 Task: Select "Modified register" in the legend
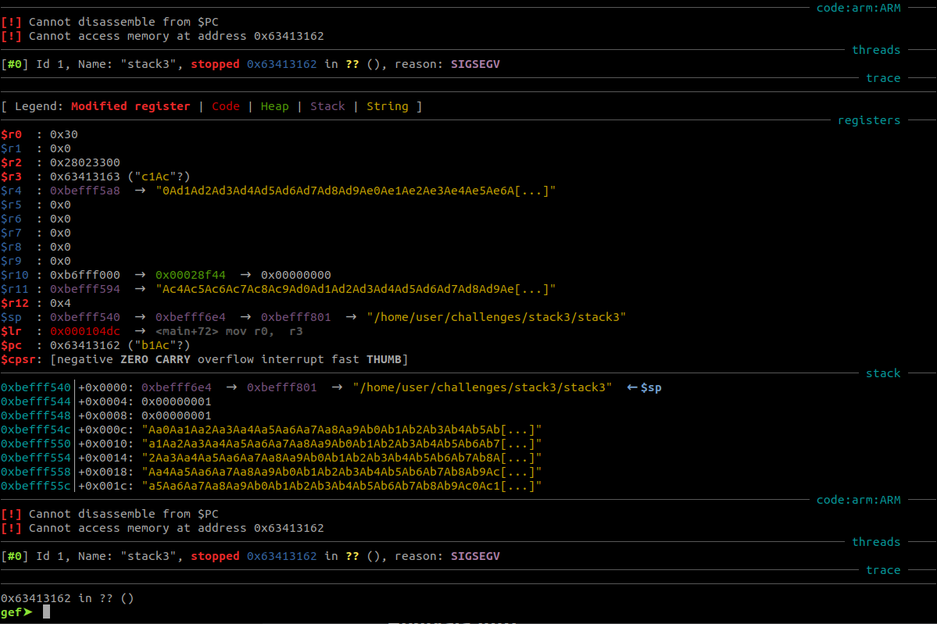pos(131,106)
